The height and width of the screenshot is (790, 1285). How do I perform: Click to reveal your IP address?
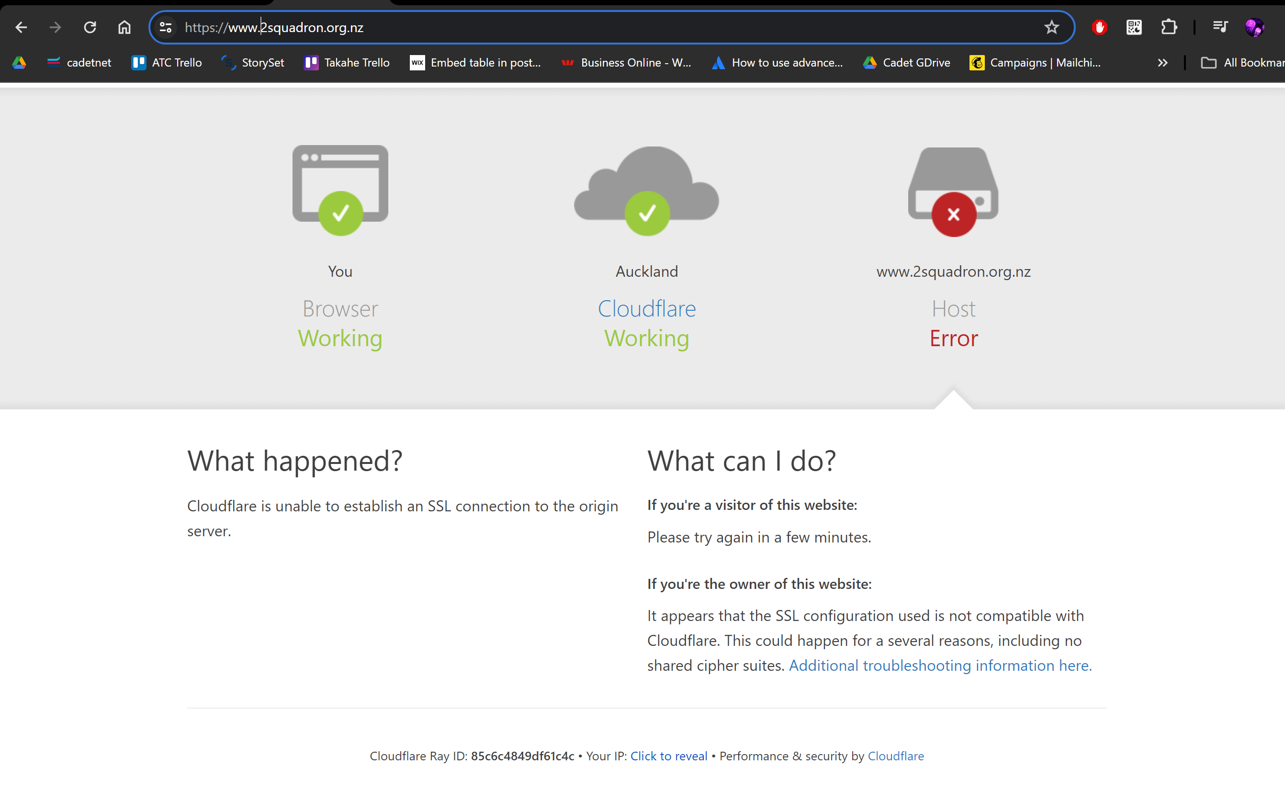tap(669, 756)
